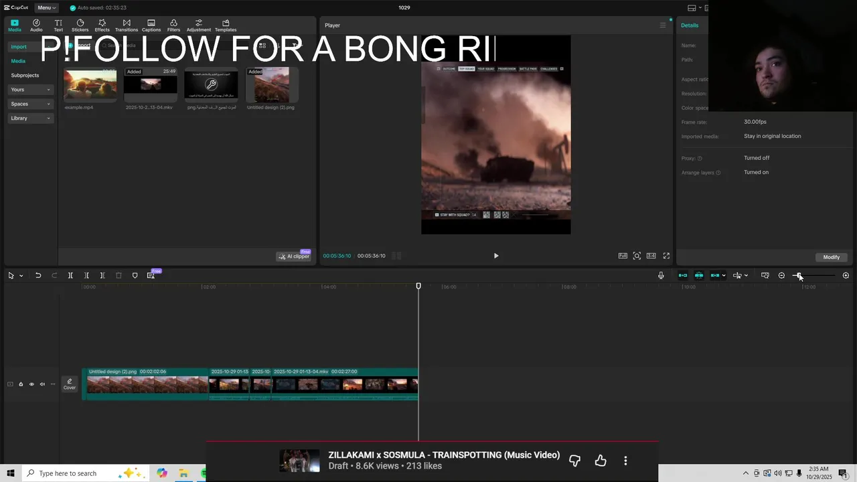Undo the last action
The image size is (857, 482).
pyautogui.click(x=38, y=276)
